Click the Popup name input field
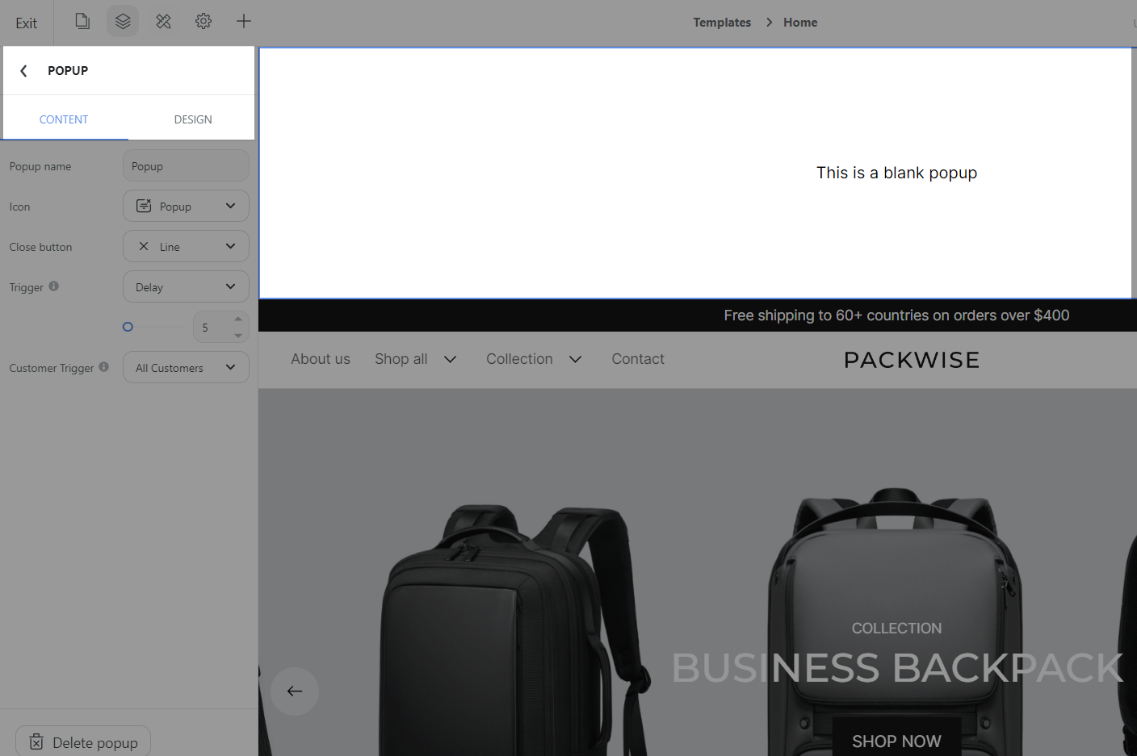This screenshot has width=1137, height=756. pyautogui.click(x=186, y=166)
